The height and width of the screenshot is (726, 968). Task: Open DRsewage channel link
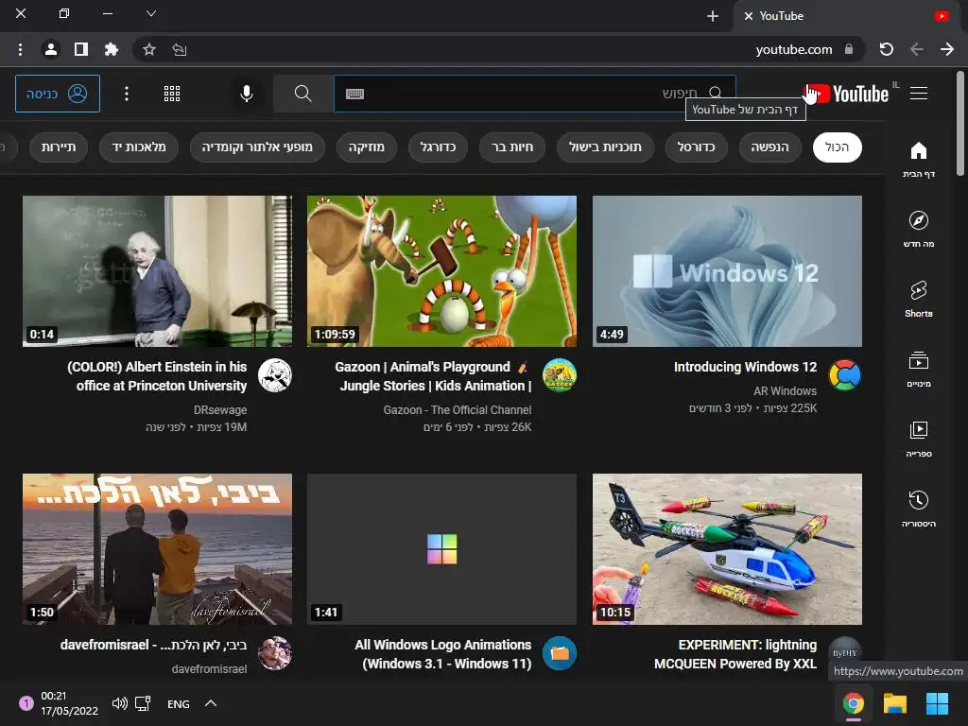point(219,410)
